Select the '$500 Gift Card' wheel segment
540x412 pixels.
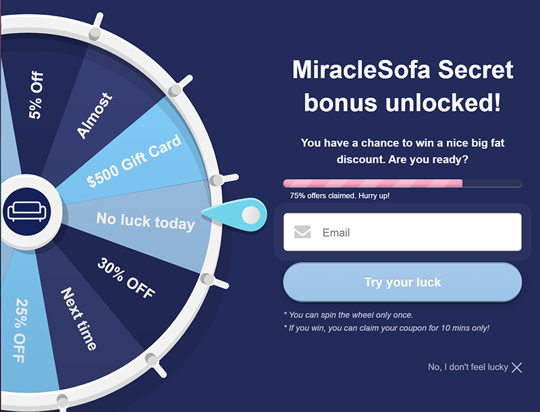134,160
